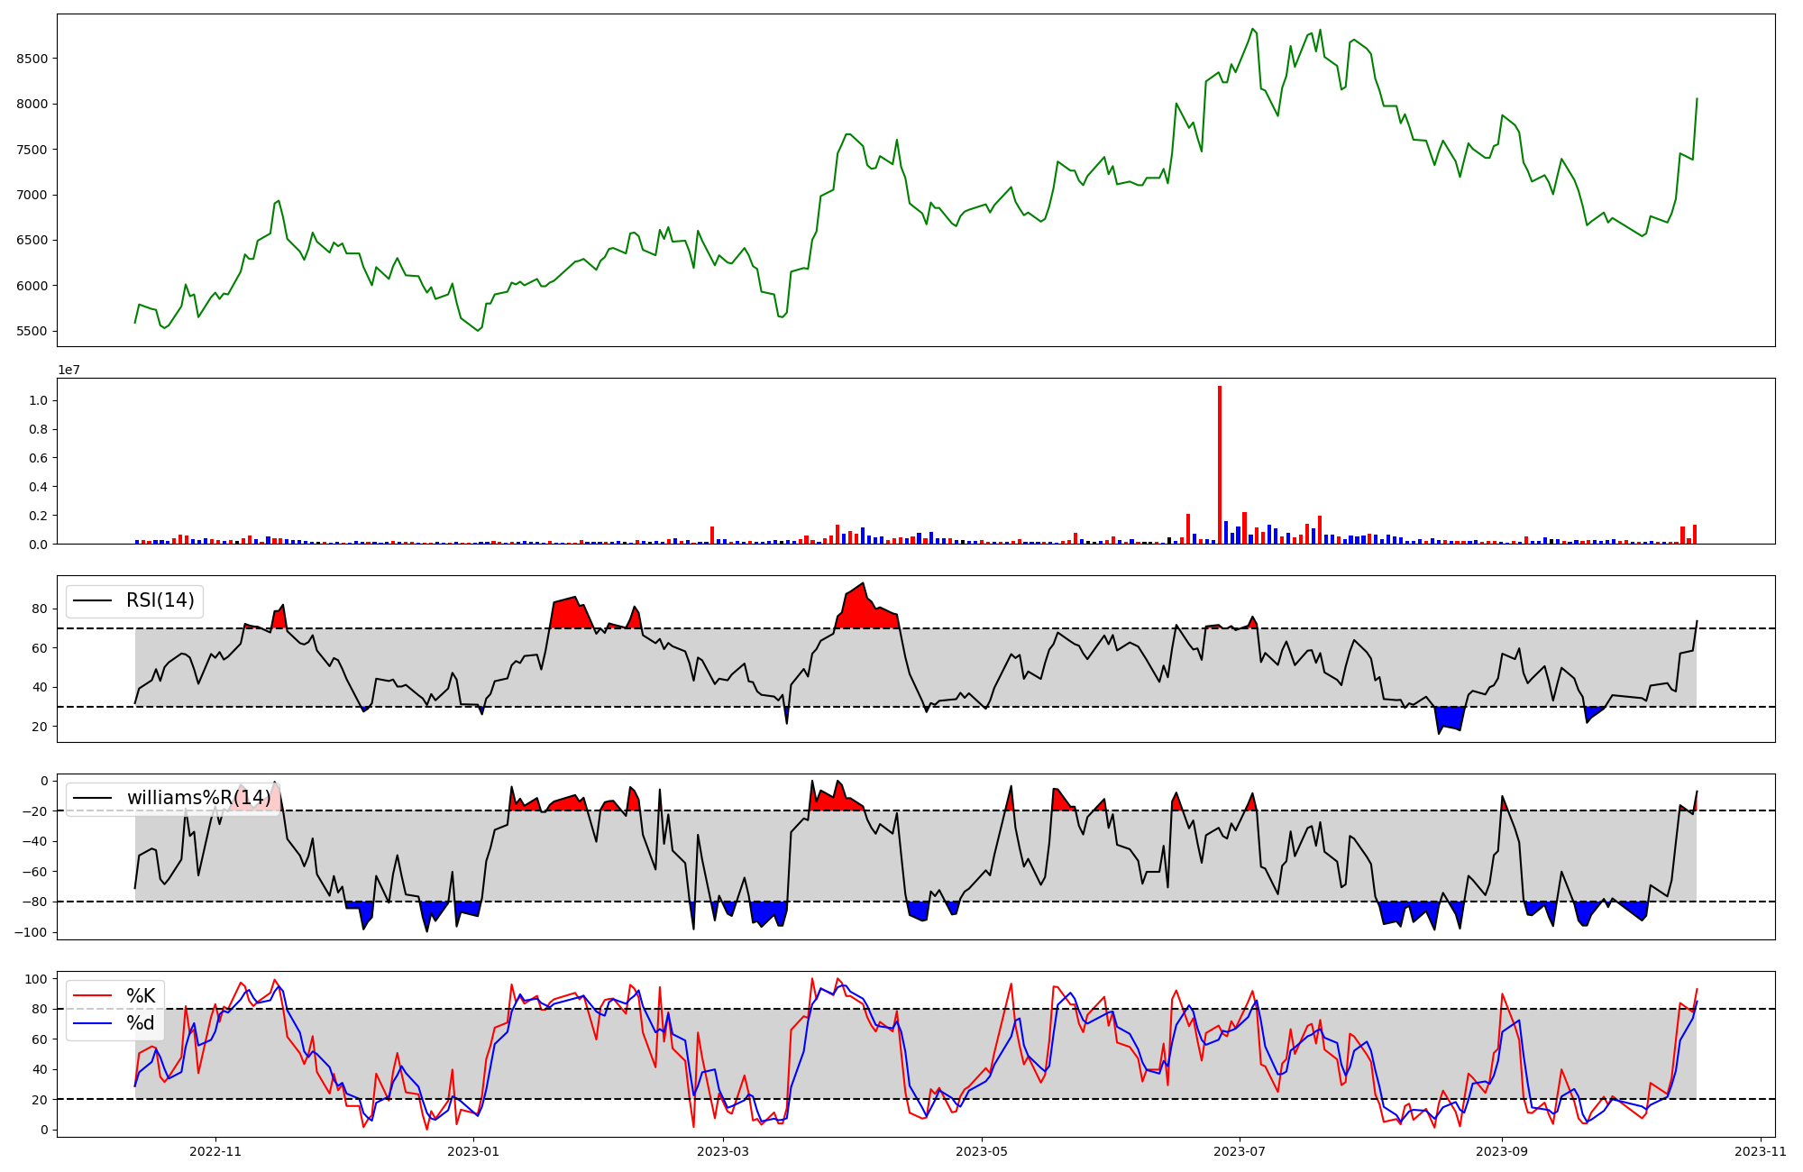Click the 2023-01 x-axis date label
The image size is (1803, 1172).
click(x=473, y=1151)
